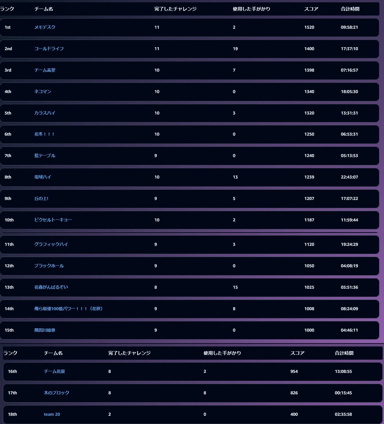Click 合計時間 header above the 16th-place row

click(x=344, y=353)
